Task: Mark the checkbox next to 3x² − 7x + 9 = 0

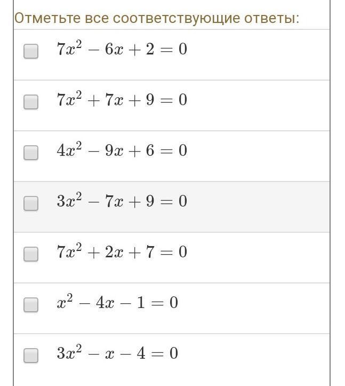Action: (31, 203)
